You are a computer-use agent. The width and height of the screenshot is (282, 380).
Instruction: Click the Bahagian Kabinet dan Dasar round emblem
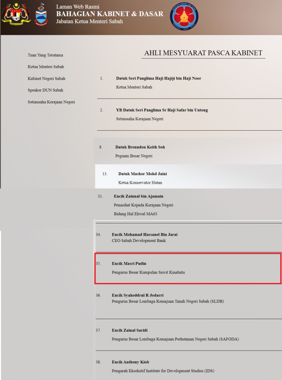[184, 16]
